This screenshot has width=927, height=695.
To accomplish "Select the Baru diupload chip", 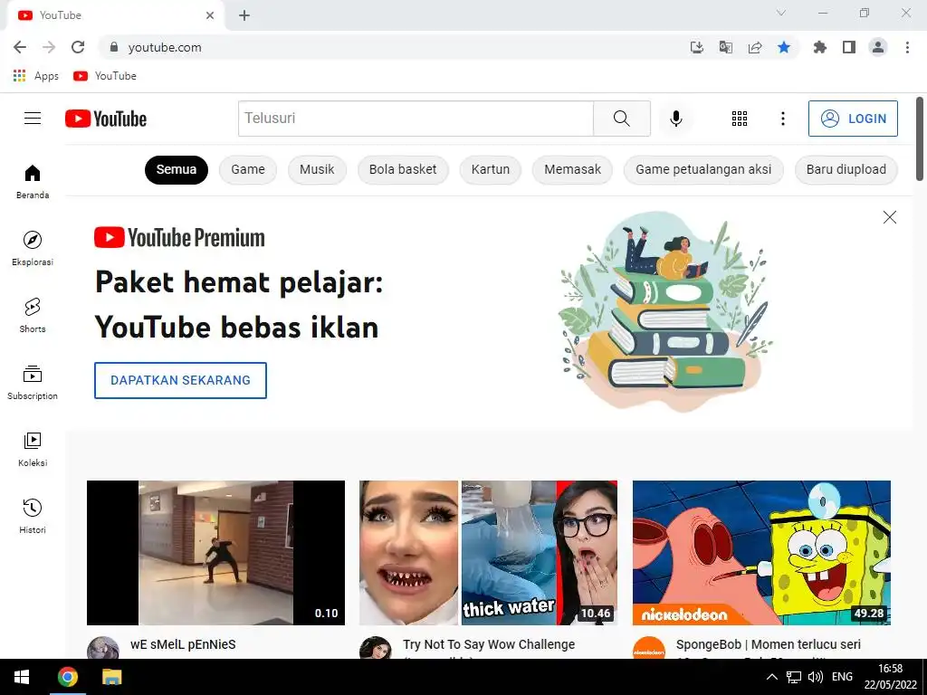I will coord(846,169).
